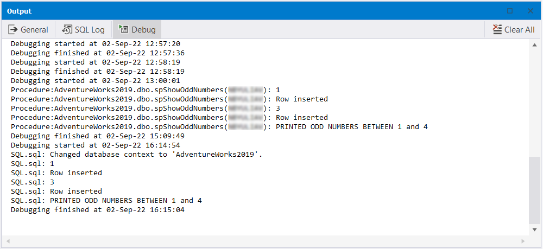Click the Debug tab play icon
Viewport: 543px width, 249px height.
pyautogui.click(x=123, y=29)
